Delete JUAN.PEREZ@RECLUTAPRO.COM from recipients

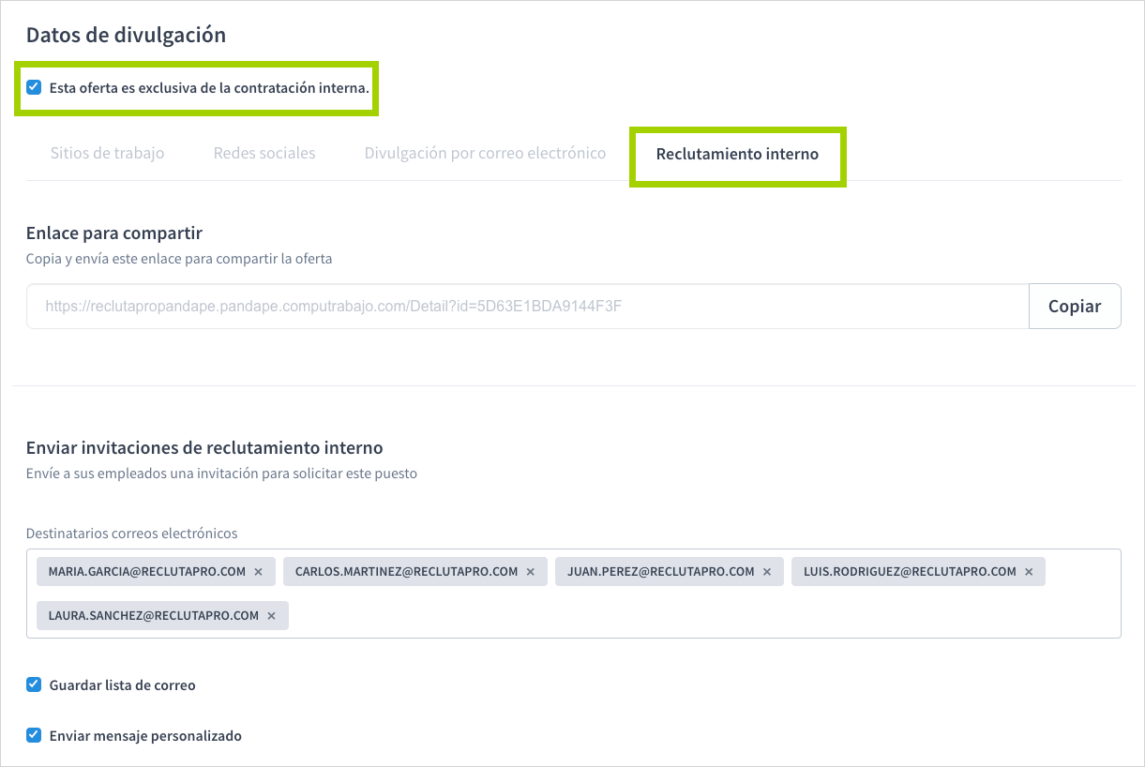767,572
